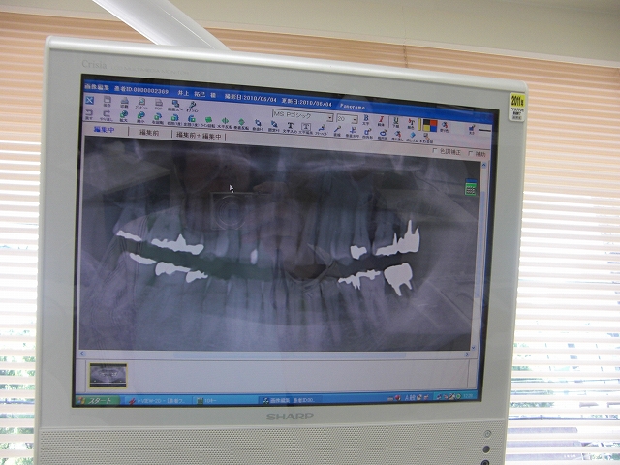Viewport: 620px width, 465px height.
Task: Open the font size 20 dropdown
Action: point(355,119)
